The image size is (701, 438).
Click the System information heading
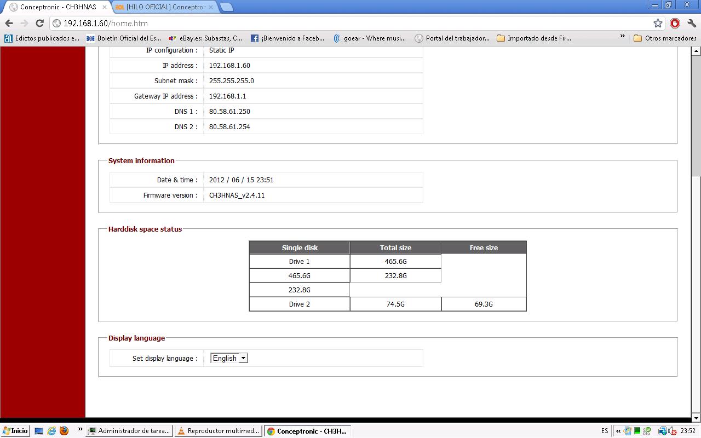[141, 160]
